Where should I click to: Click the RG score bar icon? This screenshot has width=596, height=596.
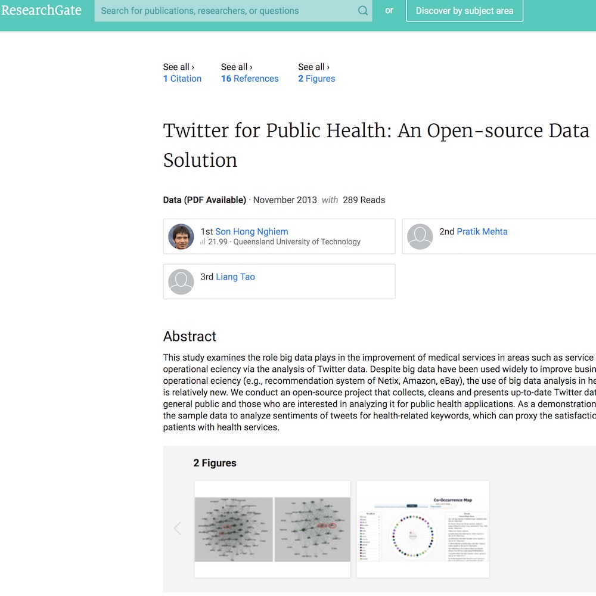(203, 242)
